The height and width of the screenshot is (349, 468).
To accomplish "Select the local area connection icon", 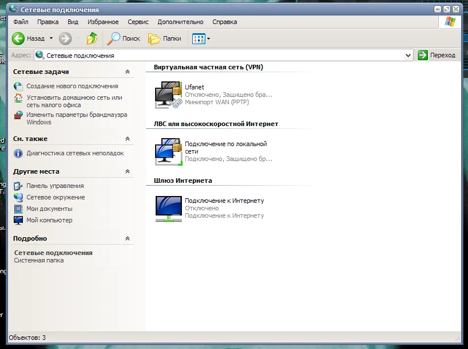I will tap(168, 151).
